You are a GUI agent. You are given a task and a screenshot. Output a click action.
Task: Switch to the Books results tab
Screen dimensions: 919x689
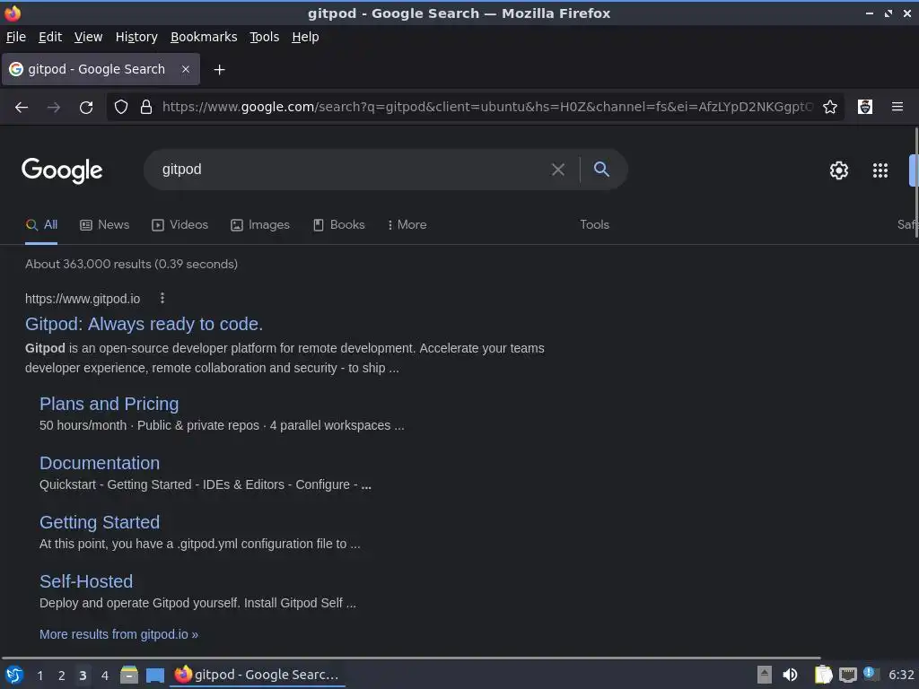[338, 224]
